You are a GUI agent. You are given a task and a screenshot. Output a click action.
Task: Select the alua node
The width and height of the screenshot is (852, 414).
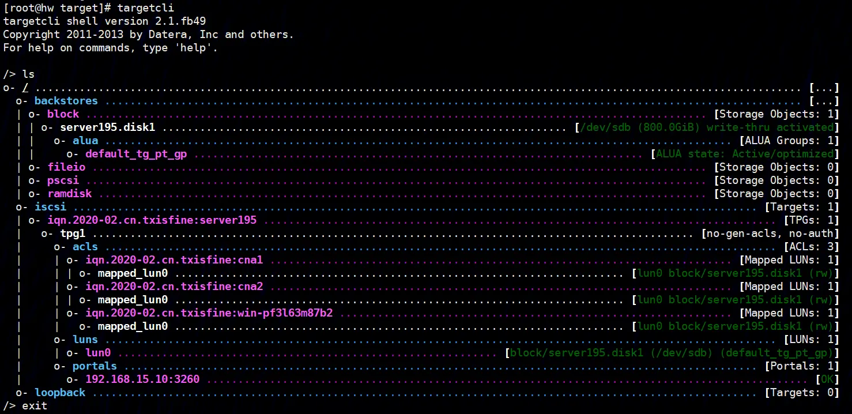point(85,141)
